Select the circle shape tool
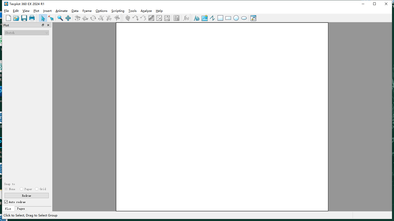Image resolution: width=394 pixels, height=221 pixels. (x=236, y=18)
